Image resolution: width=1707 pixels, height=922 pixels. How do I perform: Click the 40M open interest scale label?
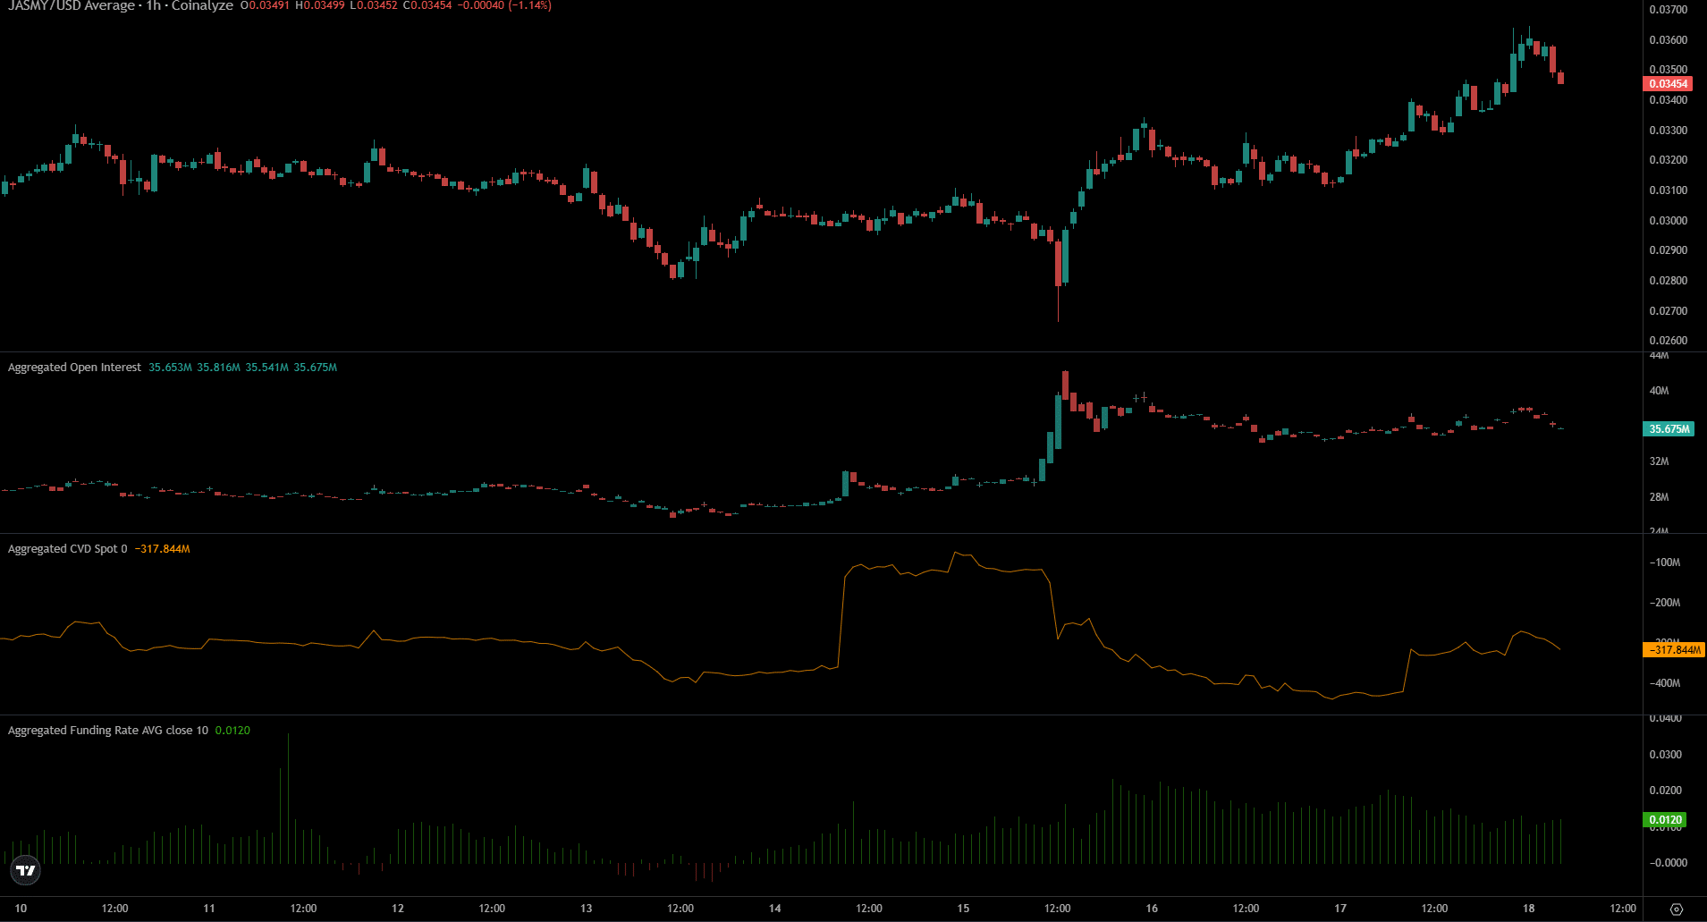point(1659,391)
